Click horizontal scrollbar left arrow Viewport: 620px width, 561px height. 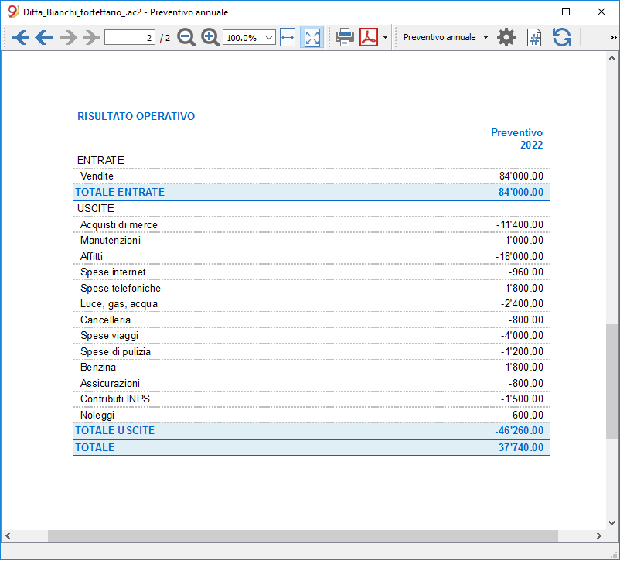point(8,535)
